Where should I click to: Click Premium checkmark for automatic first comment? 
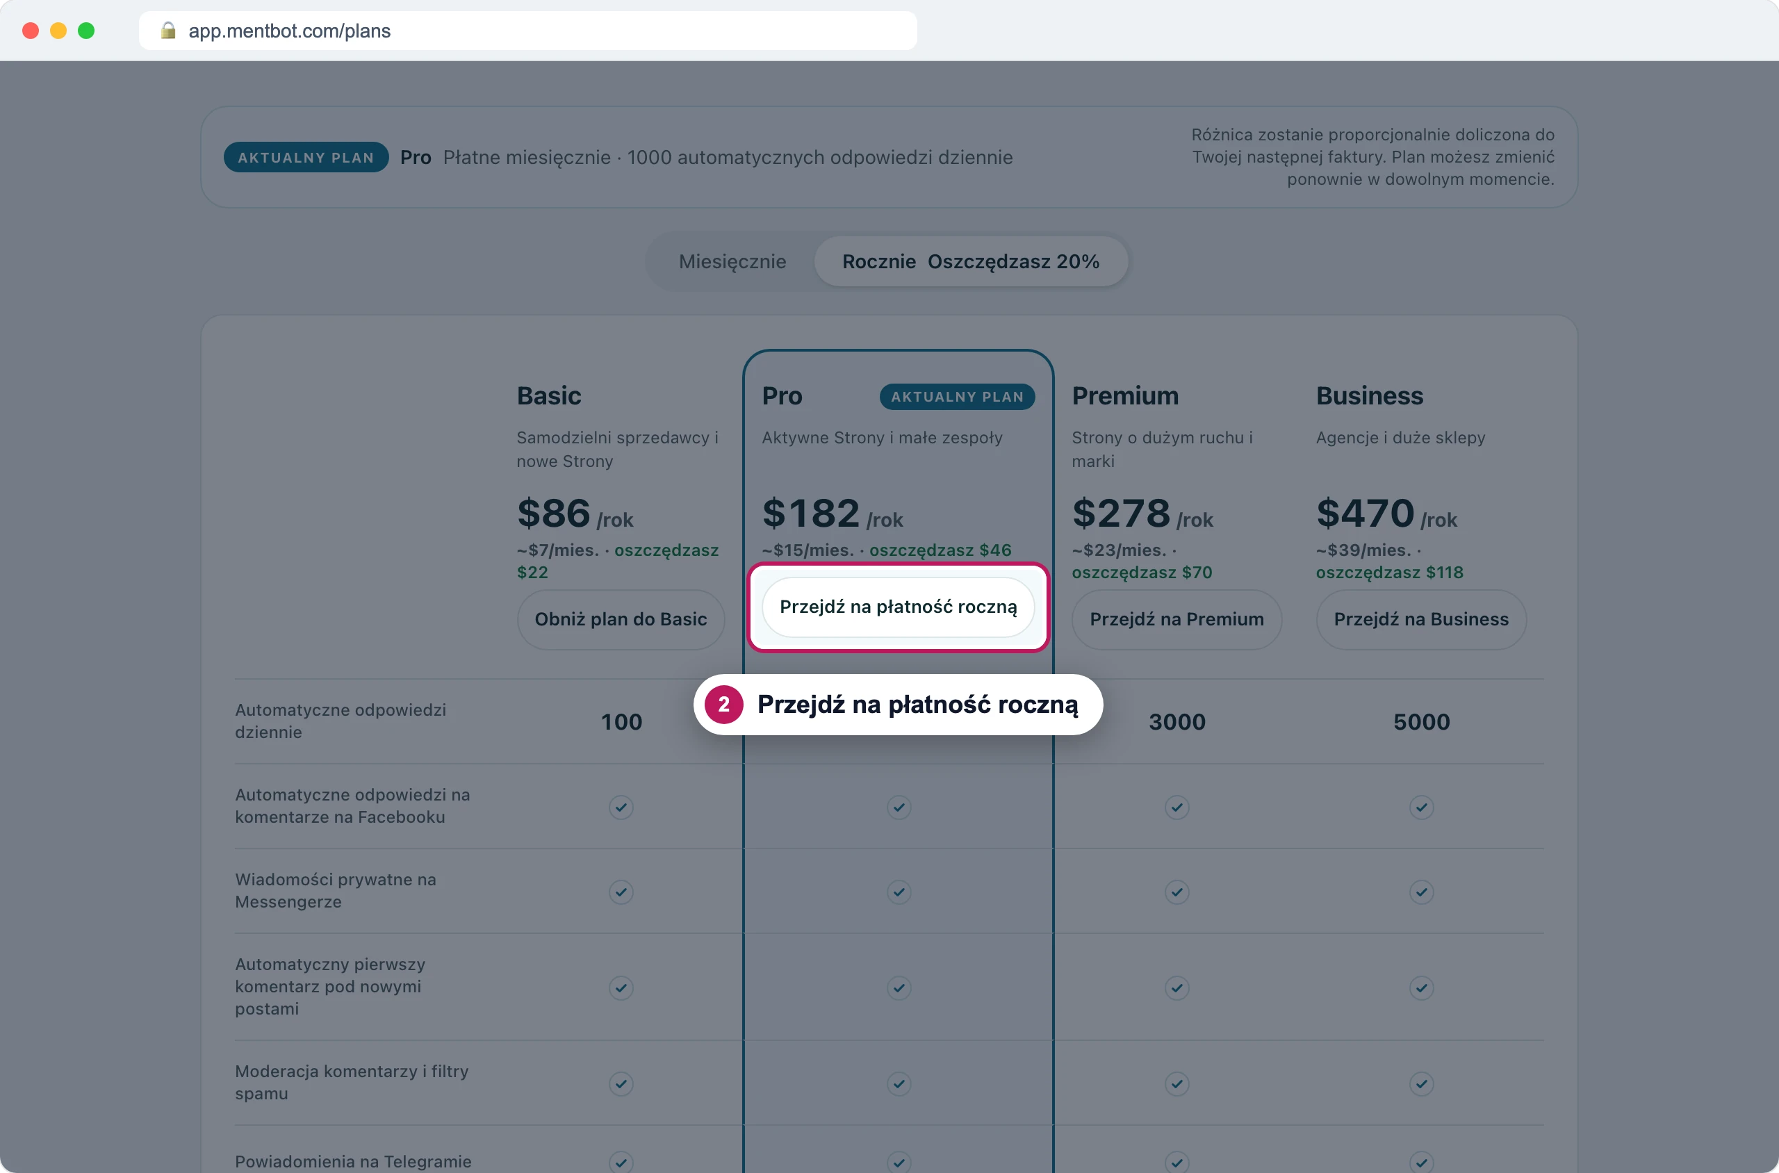point(1177,987)
